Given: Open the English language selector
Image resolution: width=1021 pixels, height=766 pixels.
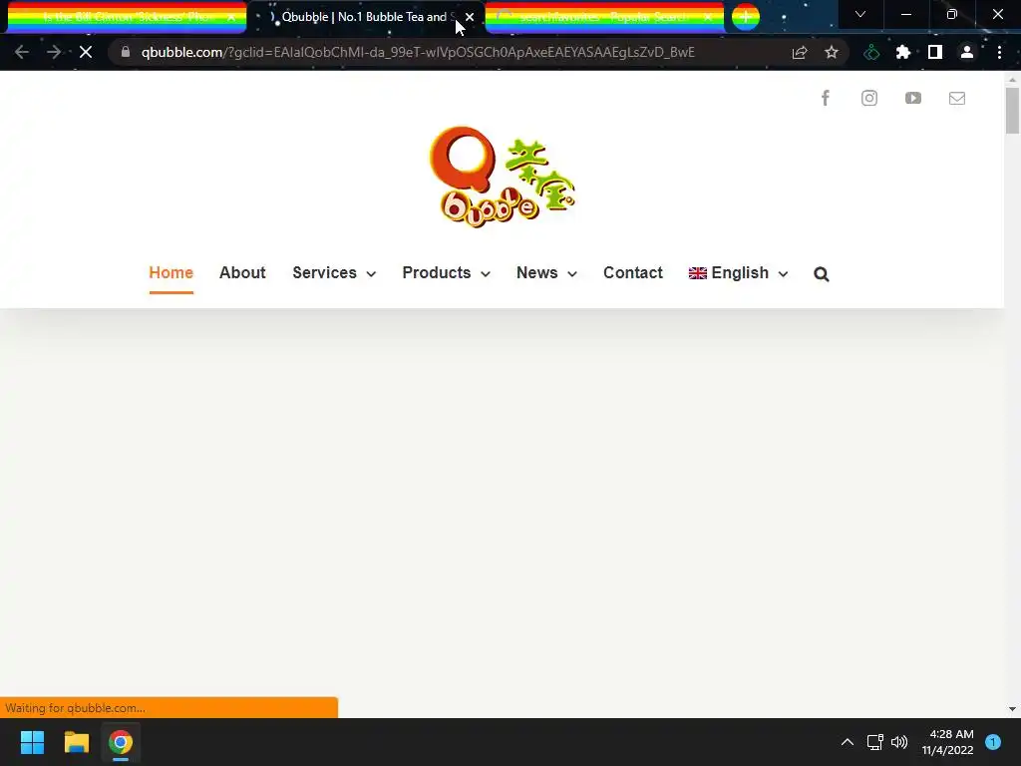Looking at the screenshot, I should tap(739, 273).
